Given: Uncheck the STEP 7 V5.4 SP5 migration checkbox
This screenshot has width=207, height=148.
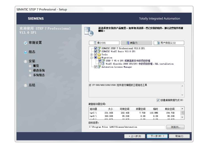Looking at the screenshot, I should click(x=100, y=61).
